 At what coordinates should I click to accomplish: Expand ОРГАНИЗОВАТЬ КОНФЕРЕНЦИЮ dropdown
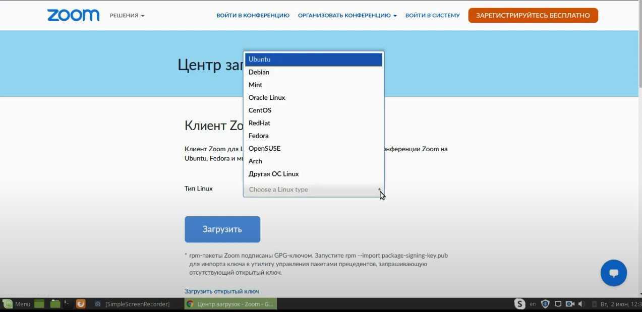click(347, 16)
